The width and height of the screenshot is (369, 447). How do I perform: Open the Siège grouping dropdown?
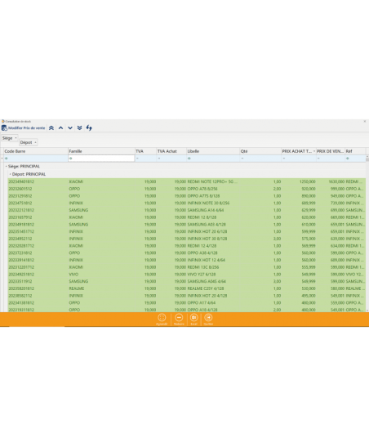pyautogui.click(x=10, y=138)
